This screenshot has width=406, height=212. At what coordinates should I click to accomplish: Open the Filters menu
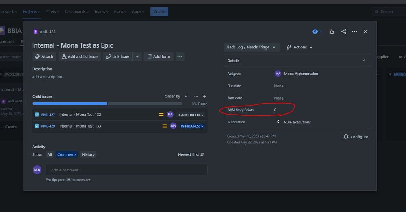[x=52, y=12]
